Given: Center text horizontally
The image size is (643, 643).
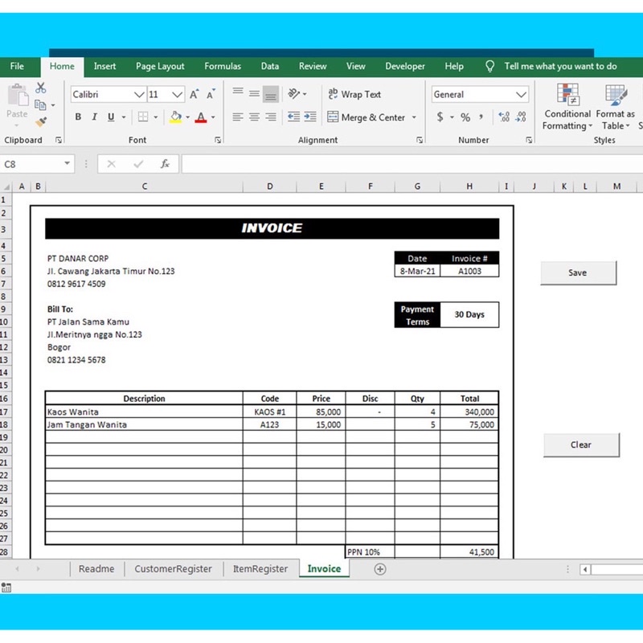Looking at the screenshot, I should [254, 117].
